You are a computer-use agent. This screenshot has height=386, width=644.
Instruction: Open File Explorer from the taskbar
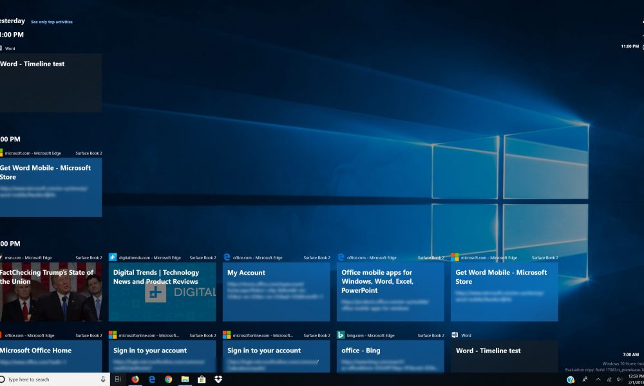click(185, 380)
